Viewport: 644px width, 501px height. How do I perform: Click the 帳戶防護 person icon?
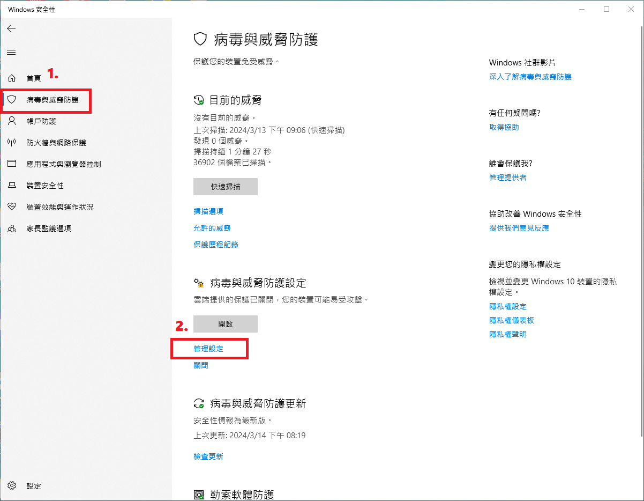pos(12,121)
